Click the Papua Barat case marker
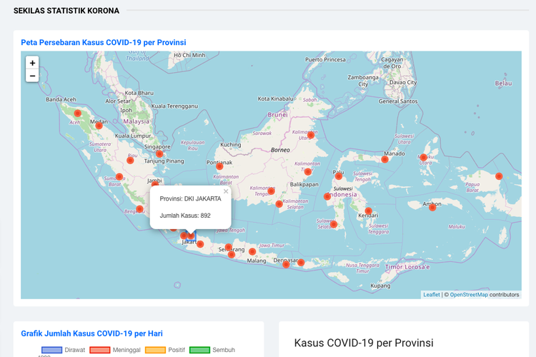Image resolution: width=536 pixels, height=357 pixels. click(499, 176)
